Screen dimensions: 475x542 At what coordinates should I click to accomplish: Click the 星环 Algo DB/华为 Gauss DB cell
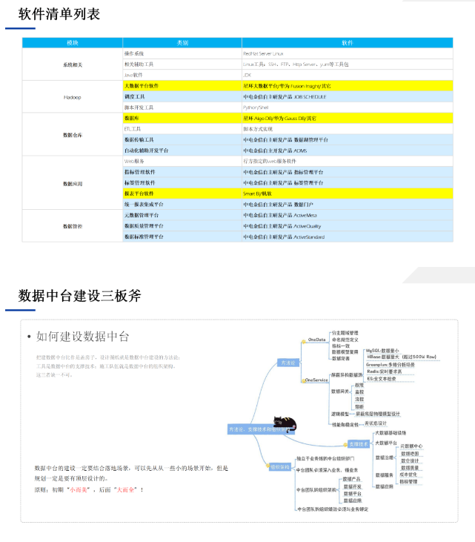pyautogui.click(x=348, y=118)
